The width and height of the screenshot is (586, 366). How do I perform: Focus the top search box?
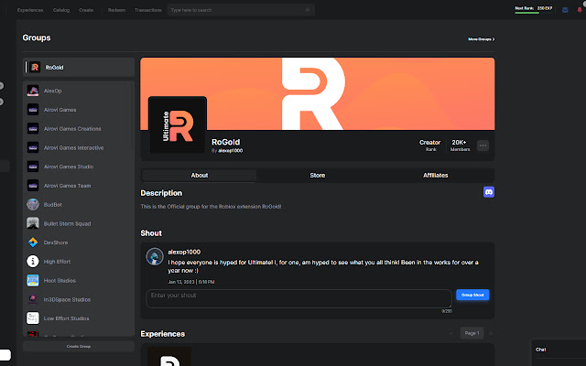coord(241,10)
